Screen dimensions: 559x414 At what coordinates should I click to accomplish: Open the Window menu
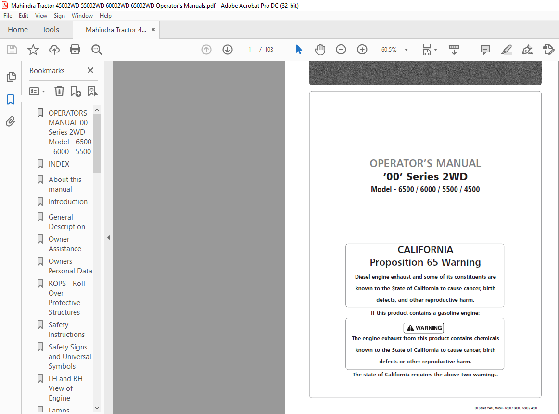pyautogui.click(x=82, y=16)
